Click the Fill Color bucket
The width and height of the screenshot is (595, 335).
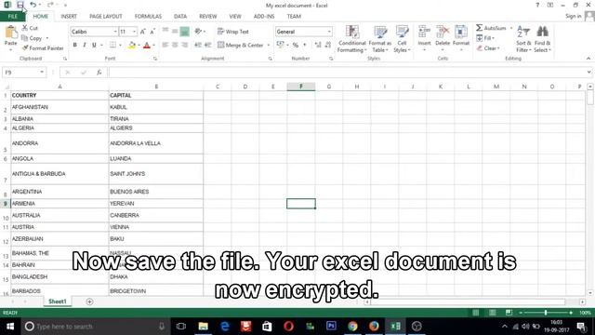132,46
